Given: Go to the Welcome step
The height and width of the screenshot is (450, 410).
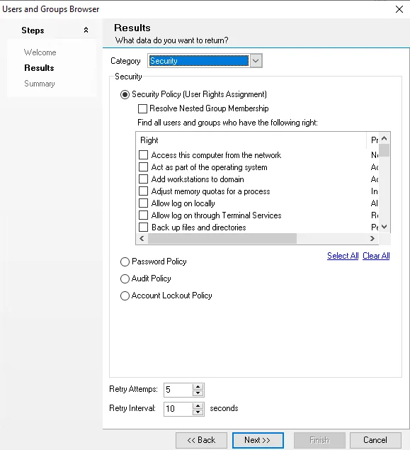Looking at the screenshot, I should [x=40, y=52].
